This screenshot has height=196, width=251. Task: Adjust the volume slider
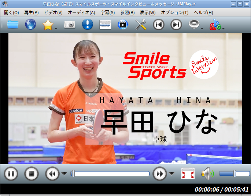(x=235, y=174)
